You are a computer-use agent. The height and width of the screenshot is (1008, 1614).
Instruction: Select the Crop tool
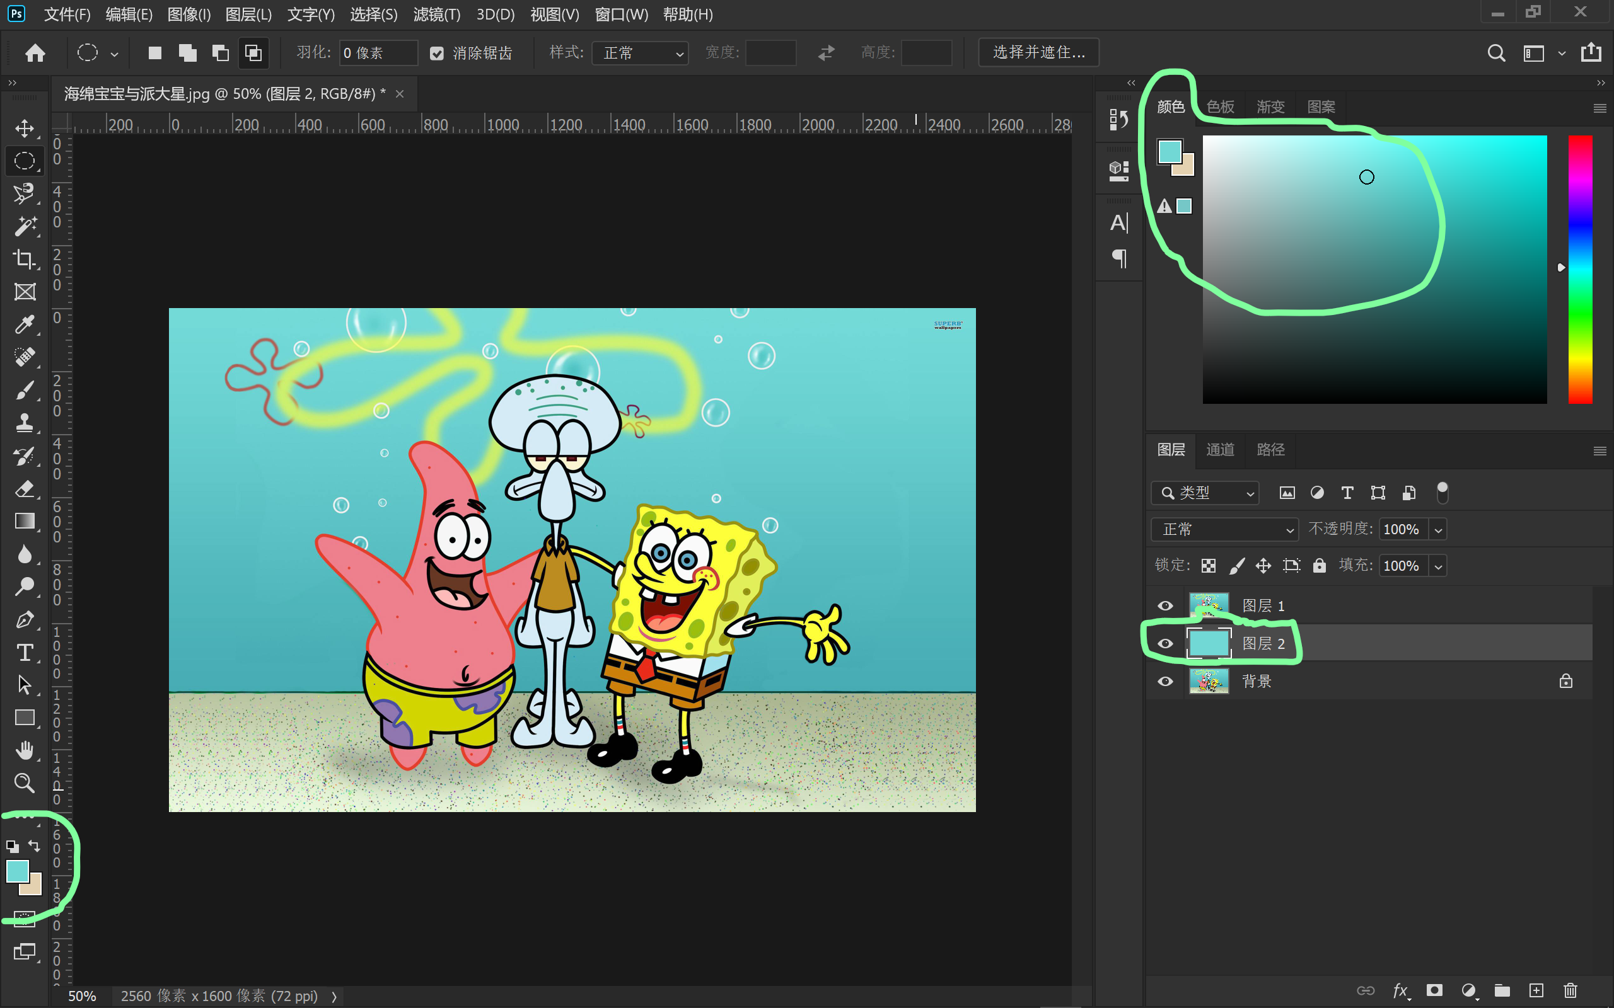[25, 259]
